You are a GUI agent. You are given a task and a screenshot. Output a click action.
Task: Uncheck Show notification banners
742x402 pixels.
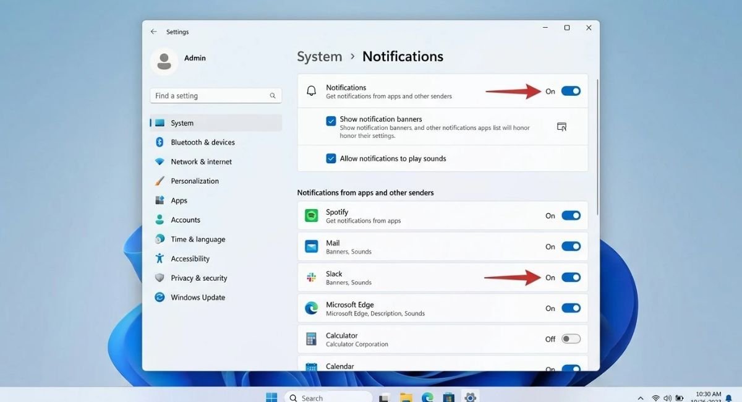(x=331, y=121)
